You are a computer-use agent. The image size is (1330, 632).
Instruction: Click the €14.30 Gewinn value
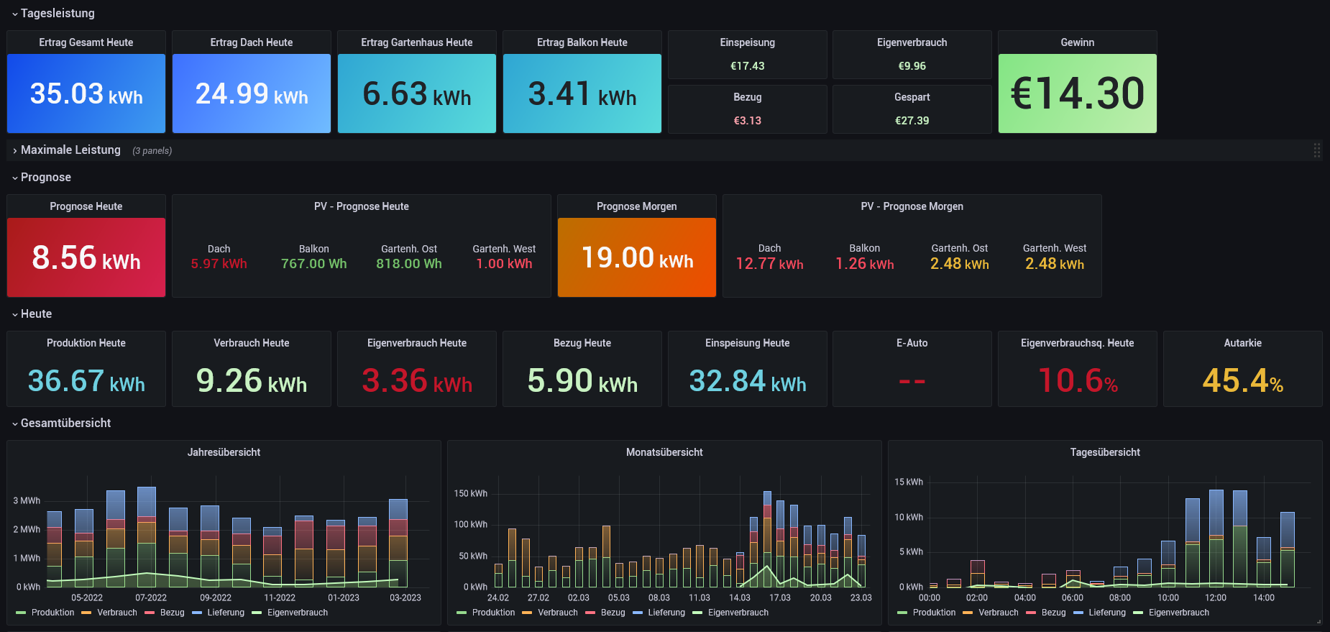tap(1078, 93)
